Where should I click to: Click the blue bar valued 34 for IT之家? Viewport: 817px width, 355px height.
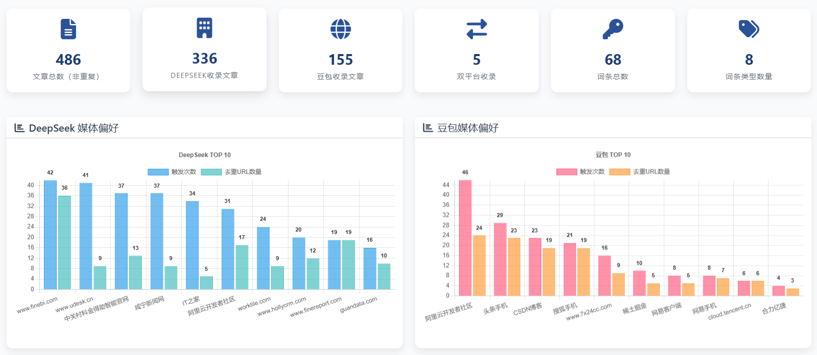click(192, 245)
